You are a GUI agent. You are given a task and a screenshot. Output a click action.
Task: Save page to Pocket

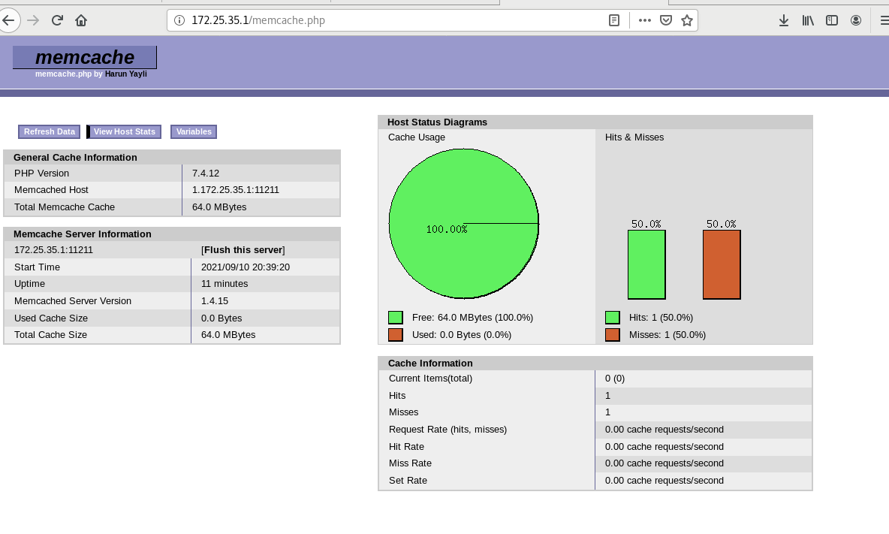pyautogui.click(x=666, y=20)
